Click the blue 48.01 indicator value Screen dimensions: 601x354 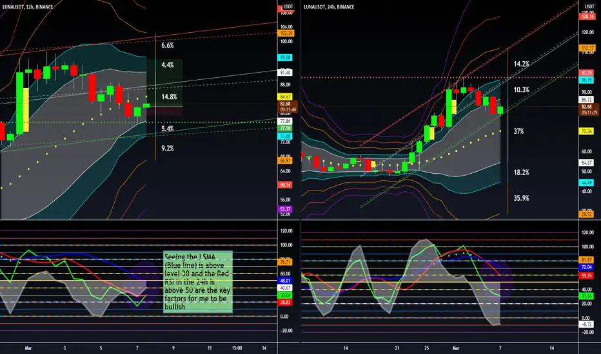click(x=286, y=281)
